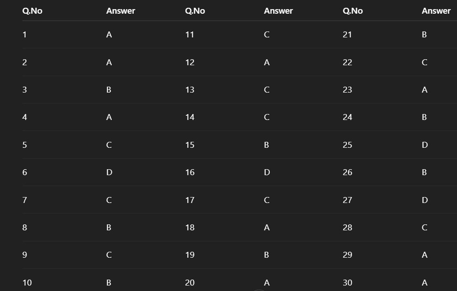Select question number 20 cell
Screen dimensions: 457x291
coord(189,283)
